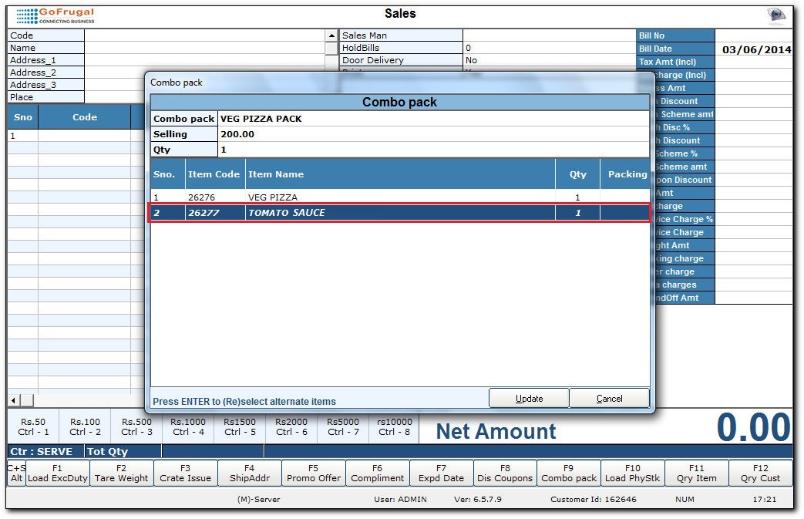
Task: Click item code 26277
Action: [x=204, y=212]
